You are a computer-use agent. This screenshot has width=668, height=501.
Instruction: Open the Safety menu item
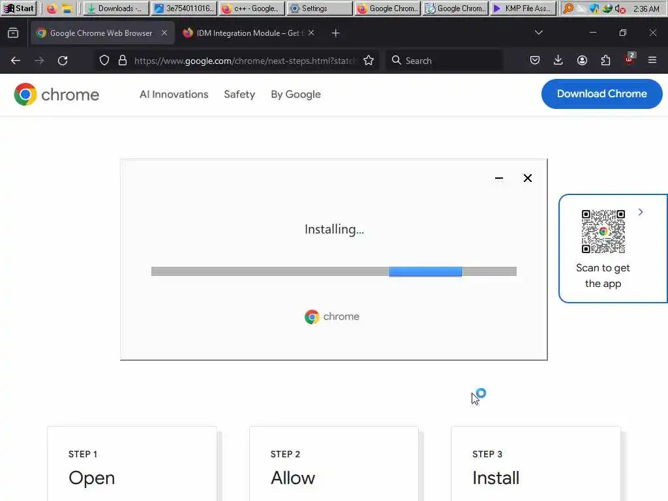tap(239, 94)
